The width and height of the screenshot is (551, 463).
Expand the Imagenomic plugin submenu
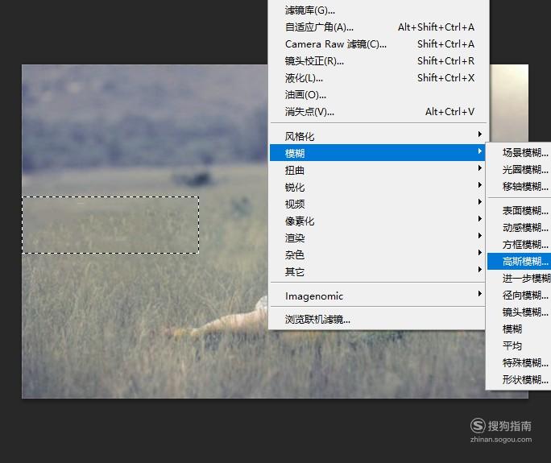[378, 296]
